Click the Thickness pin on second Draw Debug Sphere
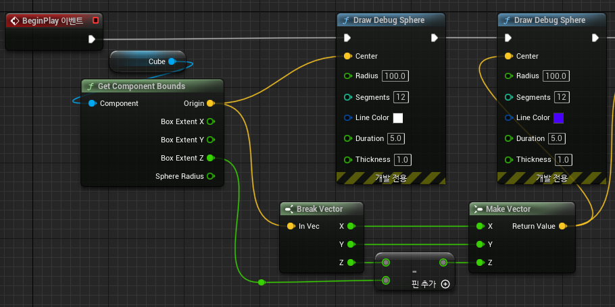Image resolution: width=615 pixels, height=307 pixels. click(508, 159)
